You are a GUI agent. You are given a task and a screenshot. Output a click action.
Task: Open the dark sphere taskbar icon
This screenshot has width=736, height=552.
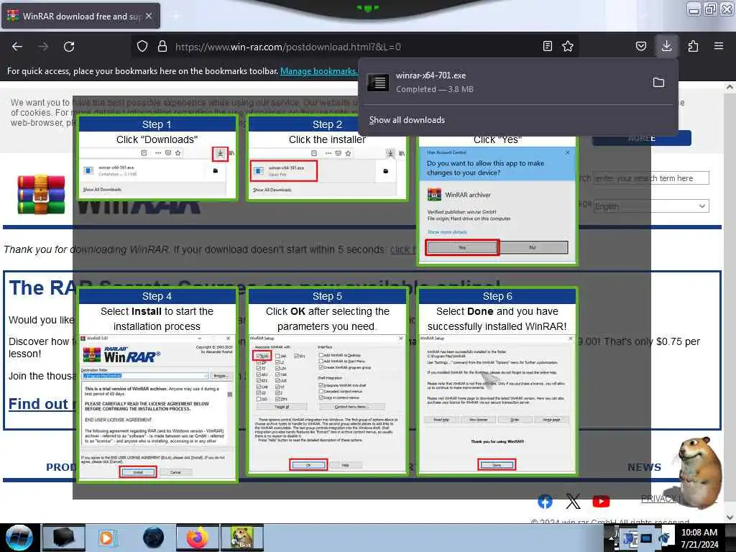point(153,538)
